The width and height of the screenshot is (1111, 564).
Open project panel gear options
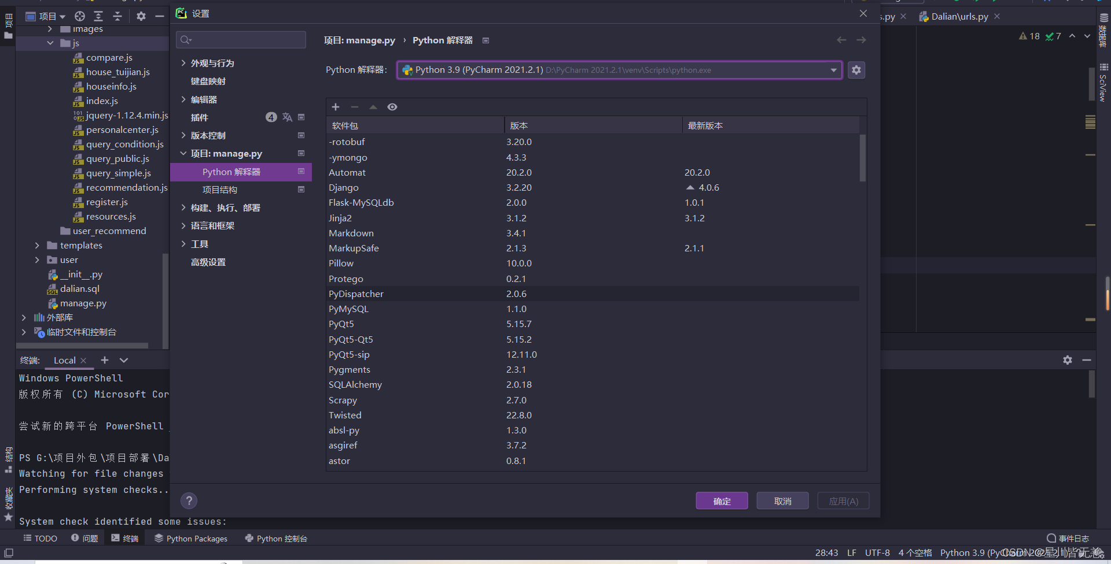(141, 16)
